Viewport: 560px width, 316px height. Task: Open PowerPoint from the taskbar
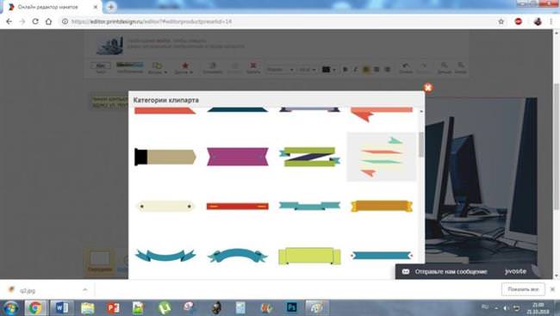pos(113,307)
